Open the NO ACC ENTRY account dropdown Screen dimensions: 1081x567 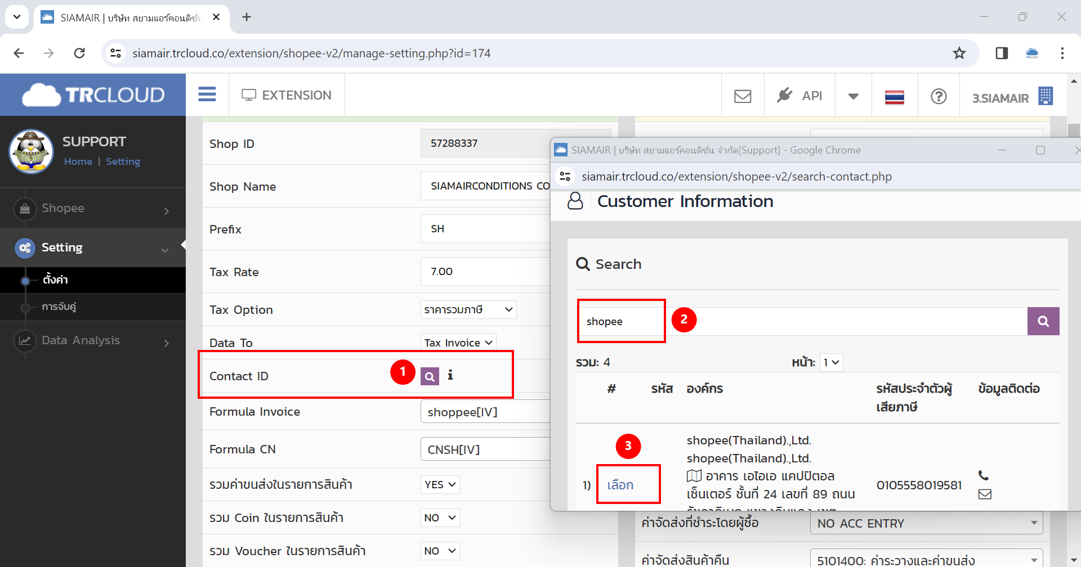coord(926,523)
